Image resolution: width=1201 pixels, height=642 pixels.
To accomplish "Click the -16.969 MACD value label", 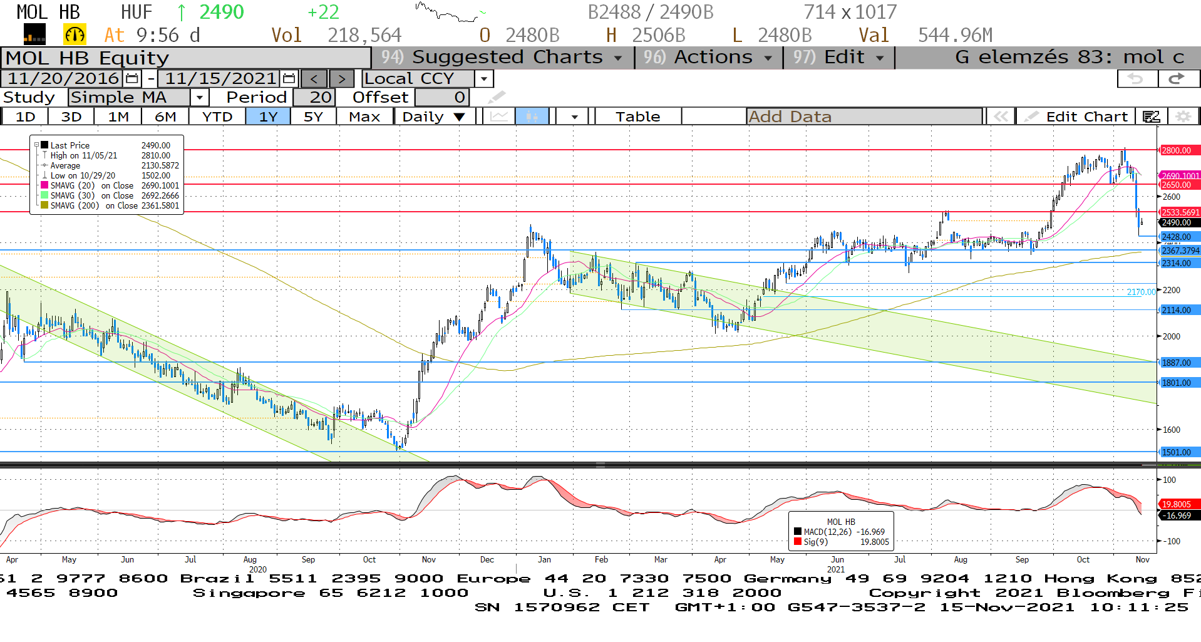I will click(x=1180, y=515).
